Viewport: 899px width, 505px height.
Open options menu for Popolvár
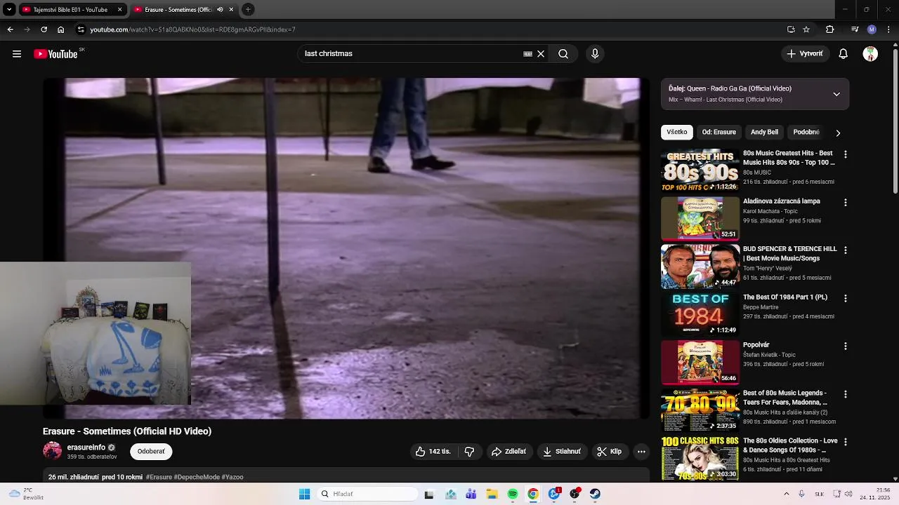(x=846, y=346)
